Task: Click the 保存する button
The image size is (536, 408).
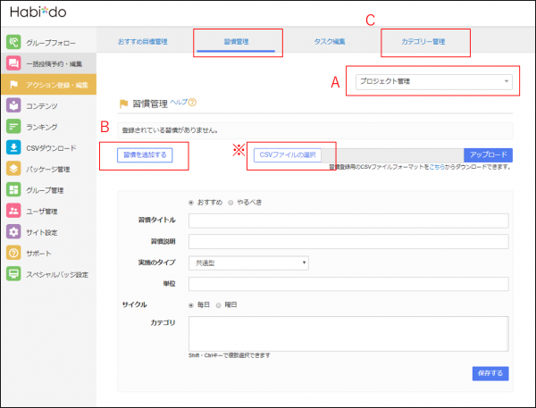Action: [x=490, y=373]
